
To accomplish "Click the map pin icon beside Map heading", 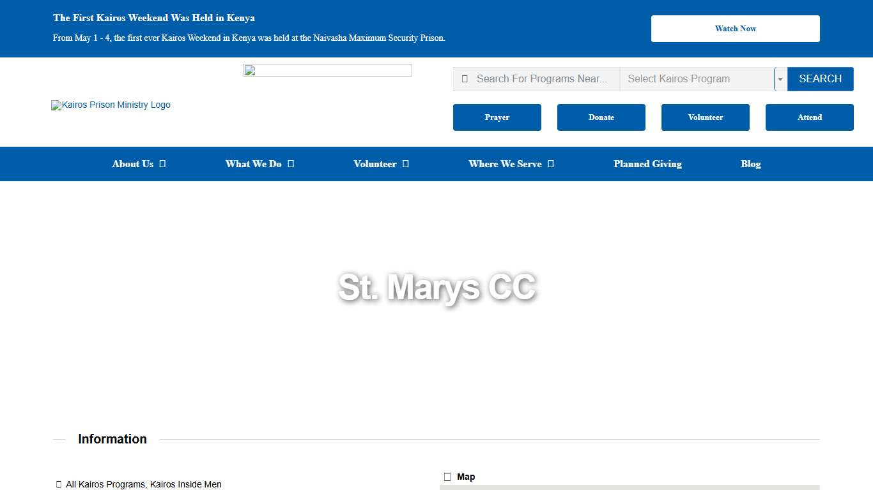I will (447, 476).
